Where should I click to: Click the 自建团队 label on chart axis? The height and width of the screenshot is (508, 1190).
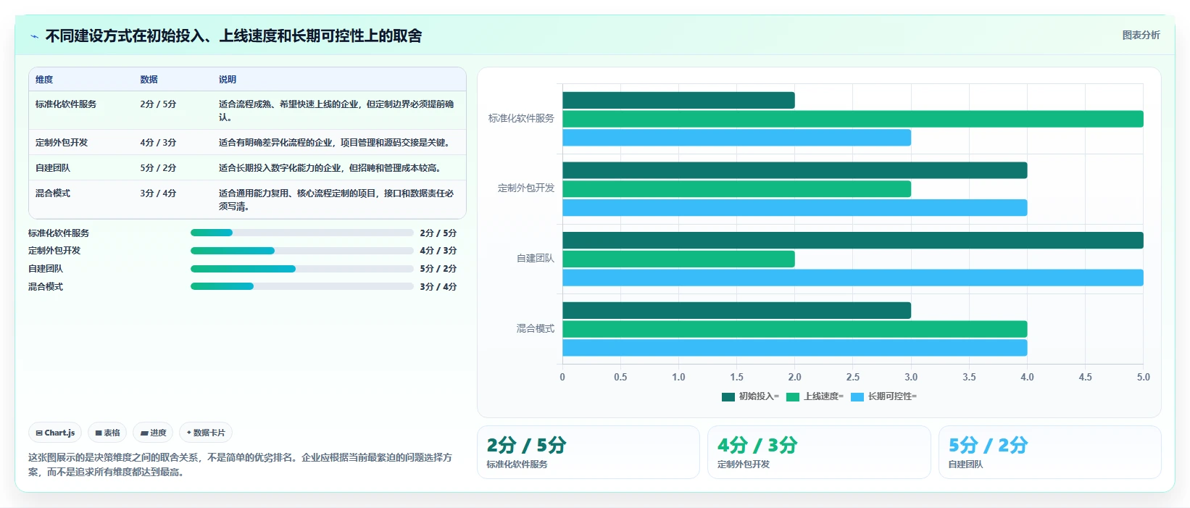click(536, 258)
